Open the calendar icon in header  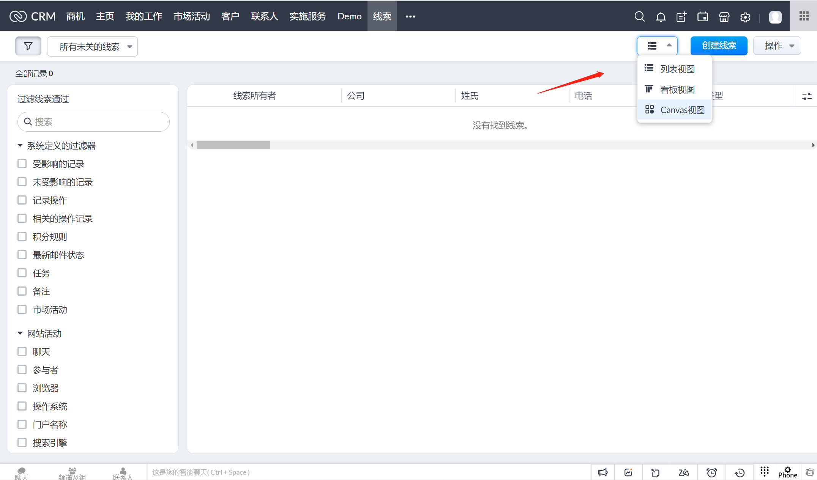pyautogui.click(x=703, y=17)
